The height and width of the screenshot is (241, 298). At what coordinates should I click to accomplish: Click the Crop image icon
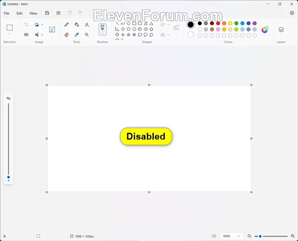pos(26,24)
